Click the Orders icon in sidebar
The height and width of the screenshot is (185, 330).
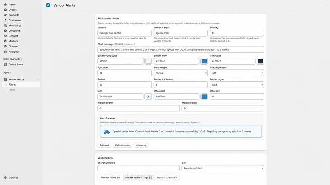[x=5, y=9]
